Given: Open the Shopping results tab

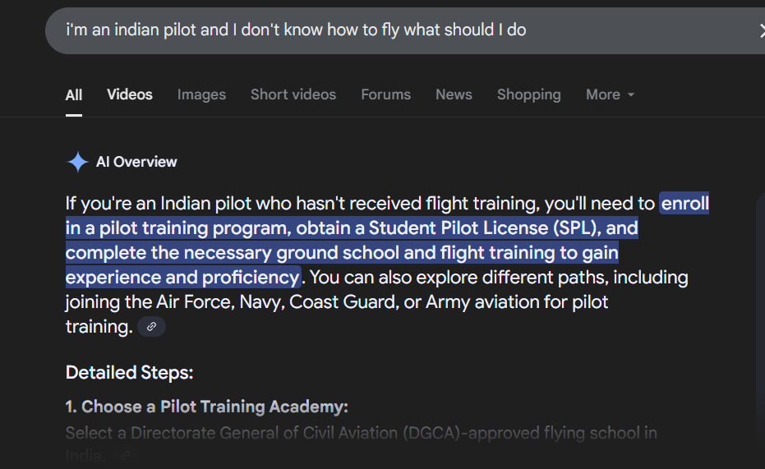Looking at the screenshot, I should (529, 94).
